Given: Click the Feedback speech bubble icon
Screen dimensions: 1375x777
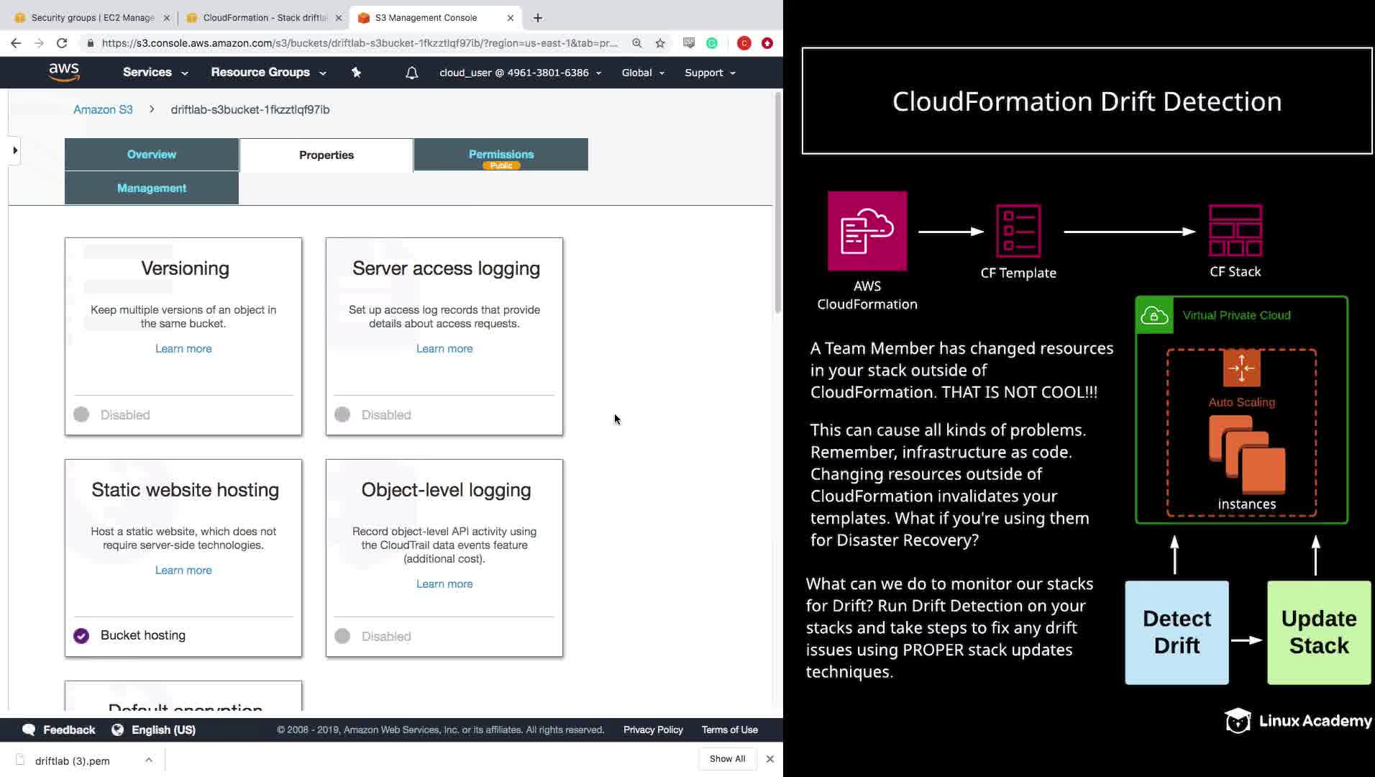Looking at the screenshot, I should point(29,730).
